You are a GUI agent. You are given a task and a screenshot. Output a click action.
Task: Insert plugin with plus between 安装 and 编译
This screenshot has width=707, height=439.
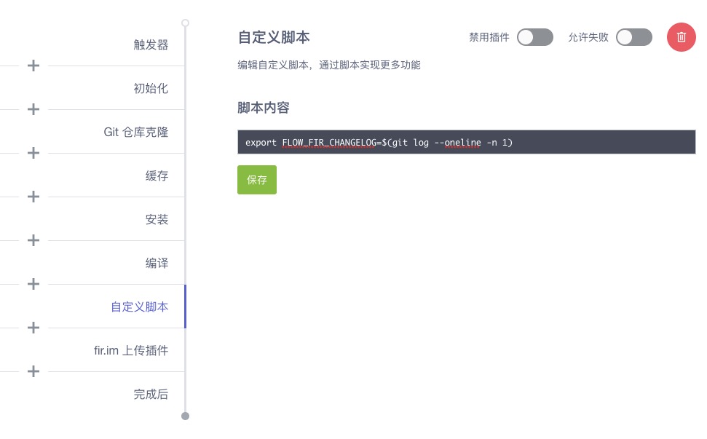pyautogui.click(x=33, y=240)
